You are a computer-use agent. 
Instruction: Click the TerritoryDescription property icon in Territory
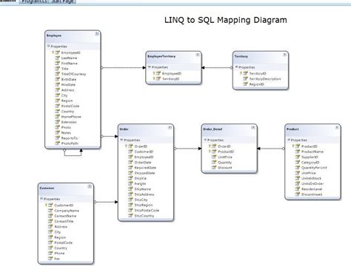click(x=245, y=79)
